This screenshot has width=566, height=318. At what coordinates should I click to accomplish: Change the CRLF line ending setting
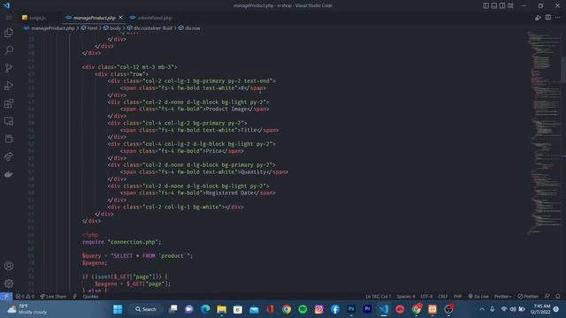pos(443,297)
